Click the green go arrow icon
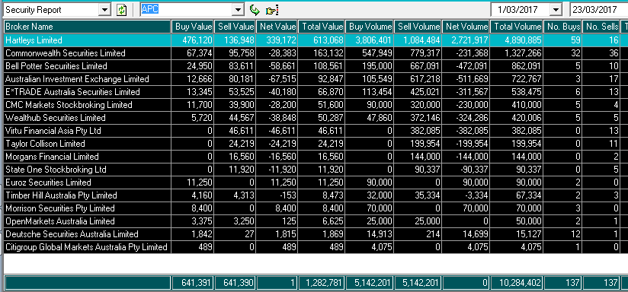628x292 pixels. (x=255, y=10)
